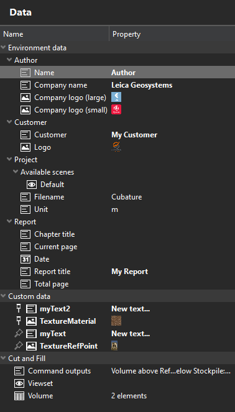
Task: Collapse the Author group arrow
Action: click(x=9, y=60)
